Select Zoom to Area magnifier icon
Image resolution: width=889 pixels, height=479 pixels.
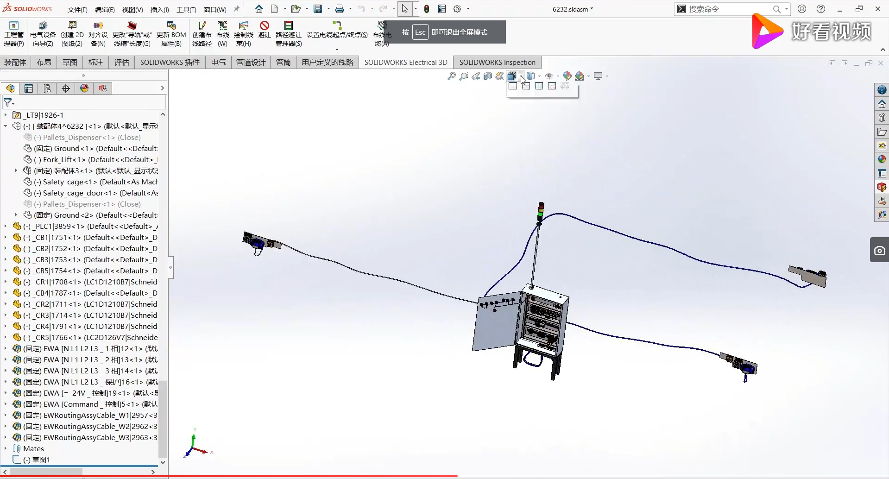pos(464,76)
